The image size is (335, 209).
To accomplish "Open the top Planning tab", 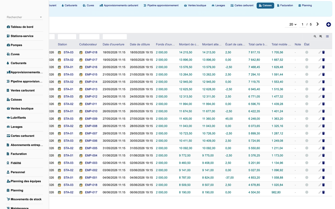I will [x=305, y=5].
